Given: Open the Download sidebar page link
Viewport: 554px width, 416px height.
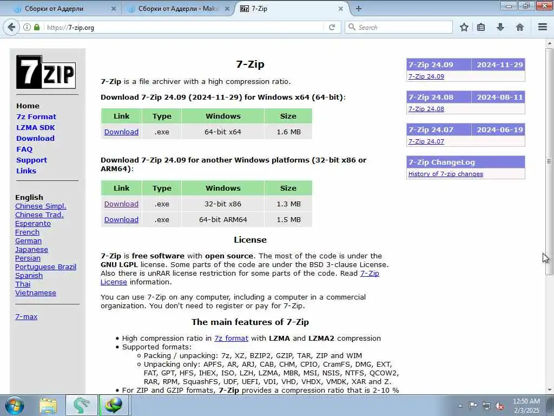Looking at the screenshot, I should click(x=35, y=138).
